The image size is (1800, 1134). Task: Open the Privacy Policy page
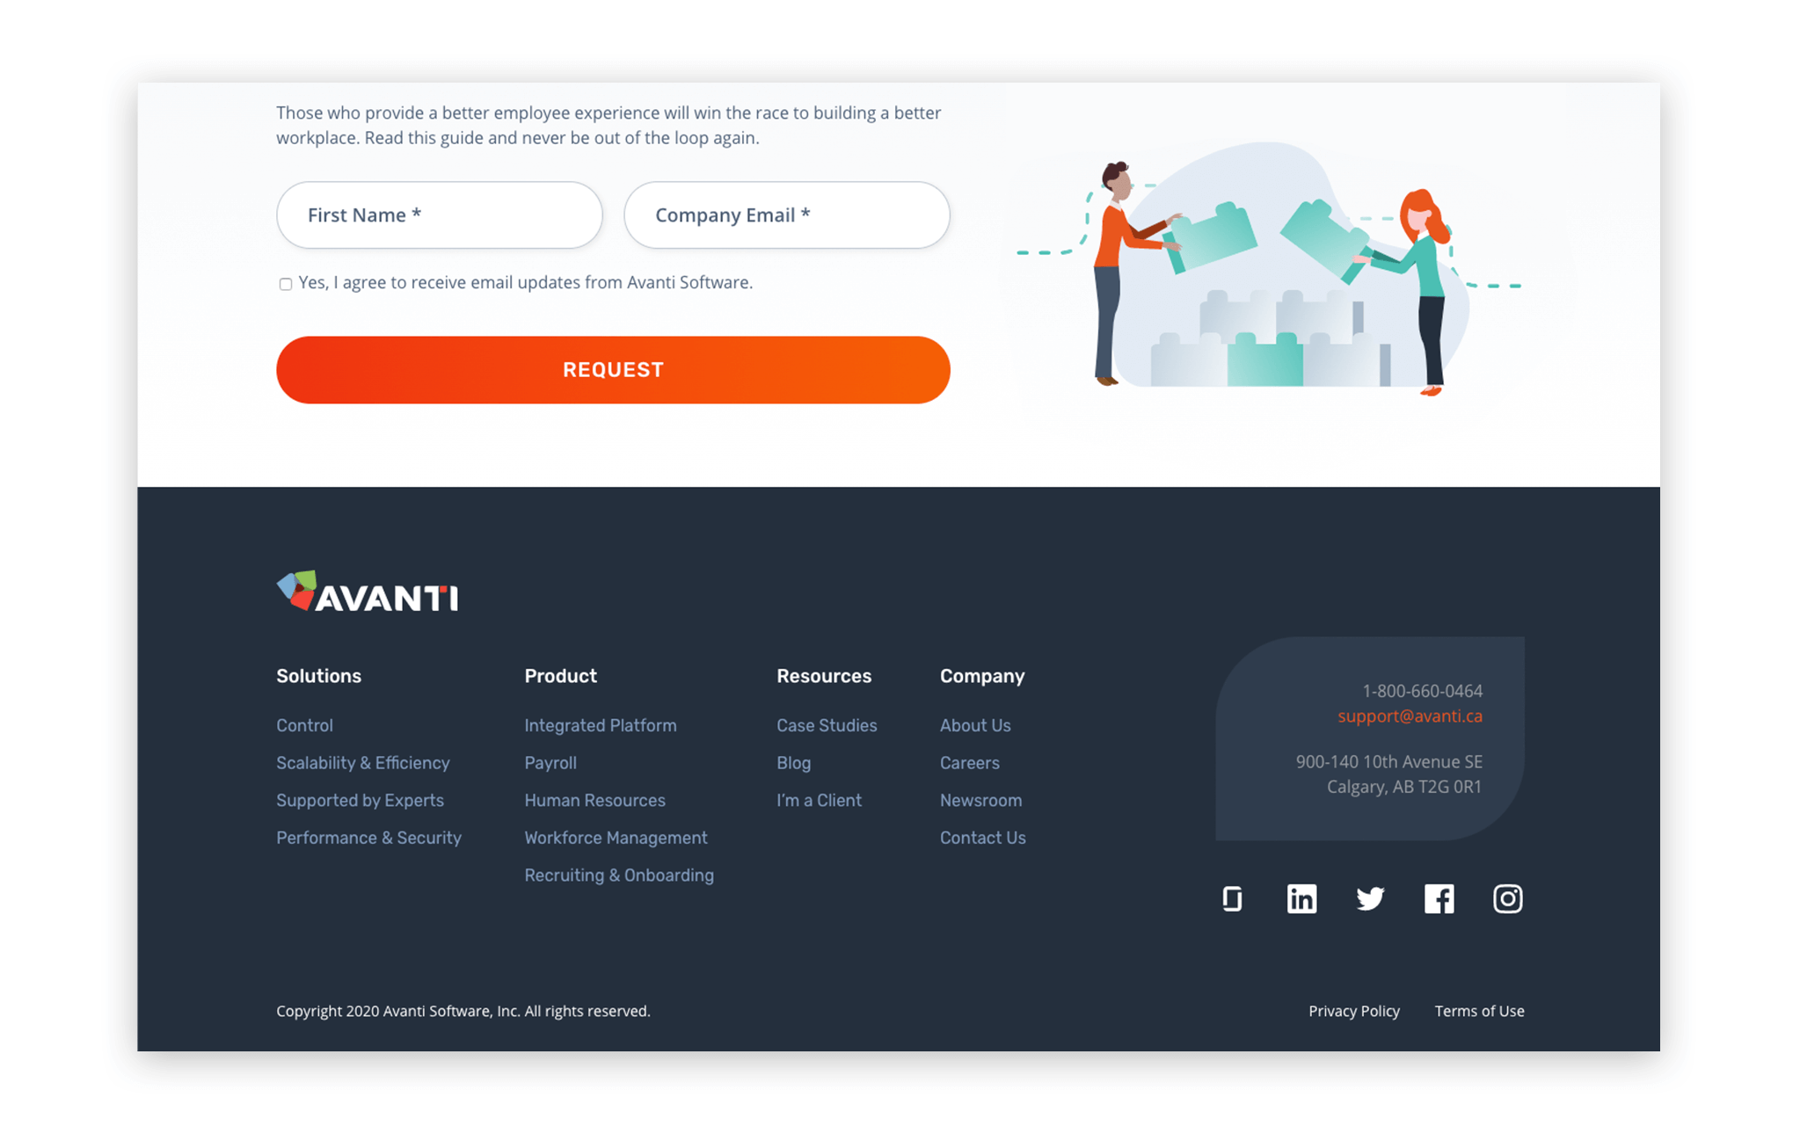(x=1354, y=1010)
